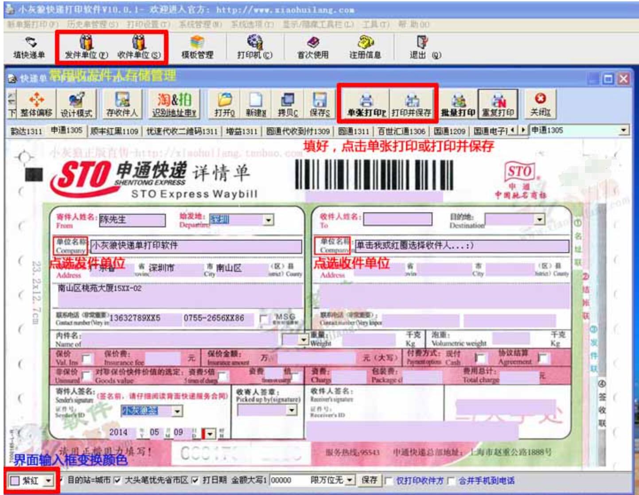Screen dimensions: 639x495
Task: Create a new waybill with 新建
Action: pos(256,105)
